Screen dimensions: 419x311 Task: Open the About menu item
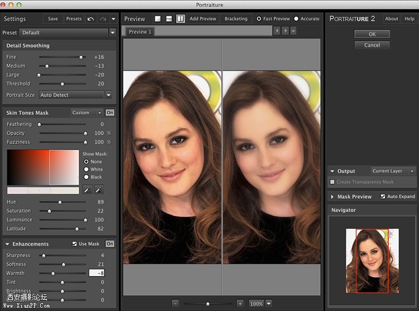pos(392,19)
